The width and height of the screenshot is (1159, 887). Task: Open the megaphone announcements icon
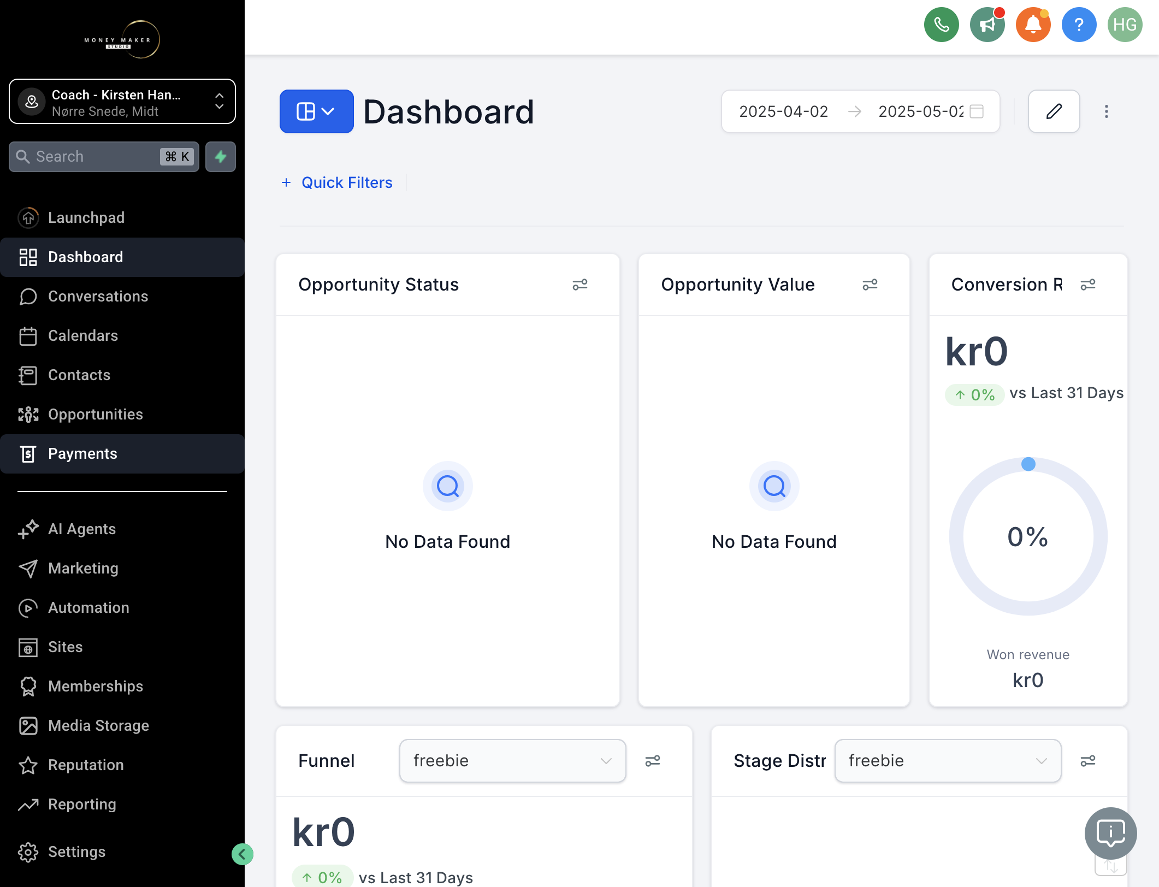click(987, 25)
